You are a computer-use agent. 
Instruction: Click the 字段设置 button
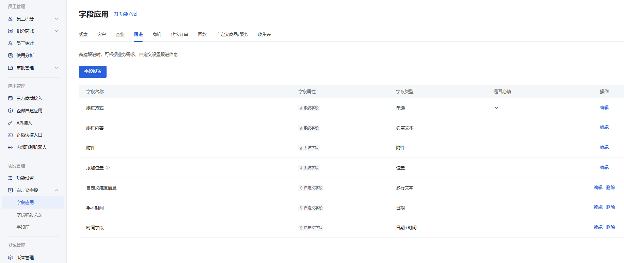[93, 72]
